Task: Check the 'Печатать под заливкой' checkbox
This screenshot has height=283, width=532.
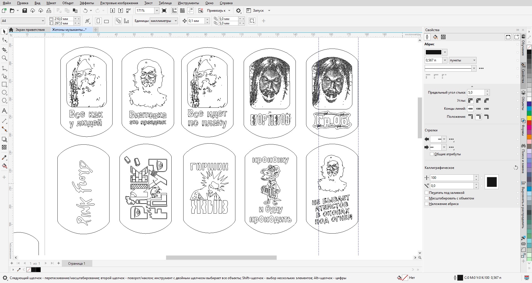Action: coord(427,192)
